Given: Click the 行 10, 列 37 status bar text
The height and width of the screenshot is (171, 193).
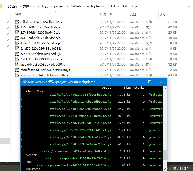Looking at the screenshot, I should pos(178,168).
